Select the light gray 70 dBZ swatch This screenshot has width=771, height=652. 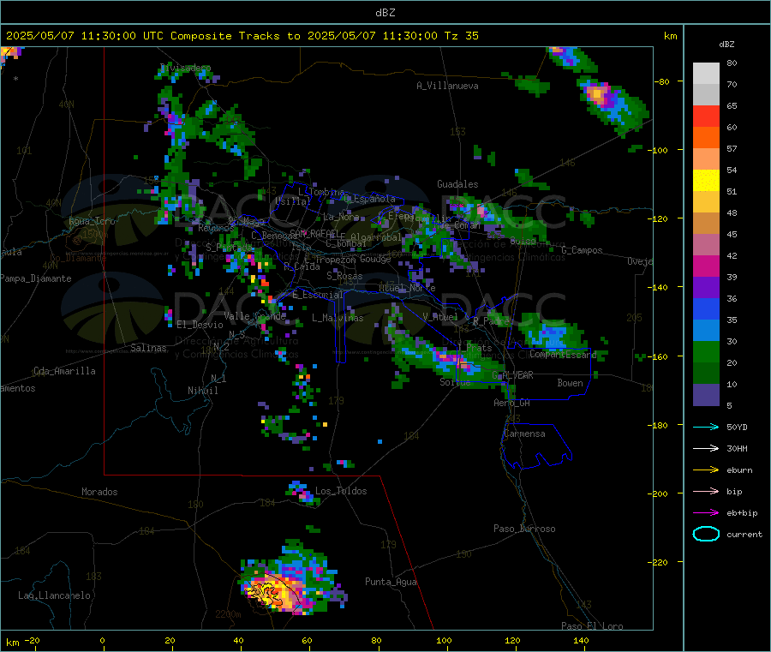coord(706,74)
